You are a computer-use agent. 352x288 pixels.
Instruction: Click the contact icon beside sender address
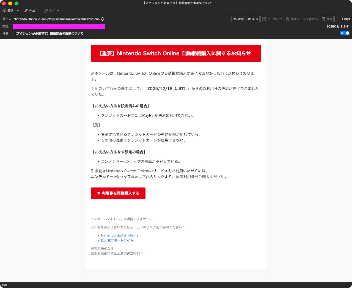point(103,19)
